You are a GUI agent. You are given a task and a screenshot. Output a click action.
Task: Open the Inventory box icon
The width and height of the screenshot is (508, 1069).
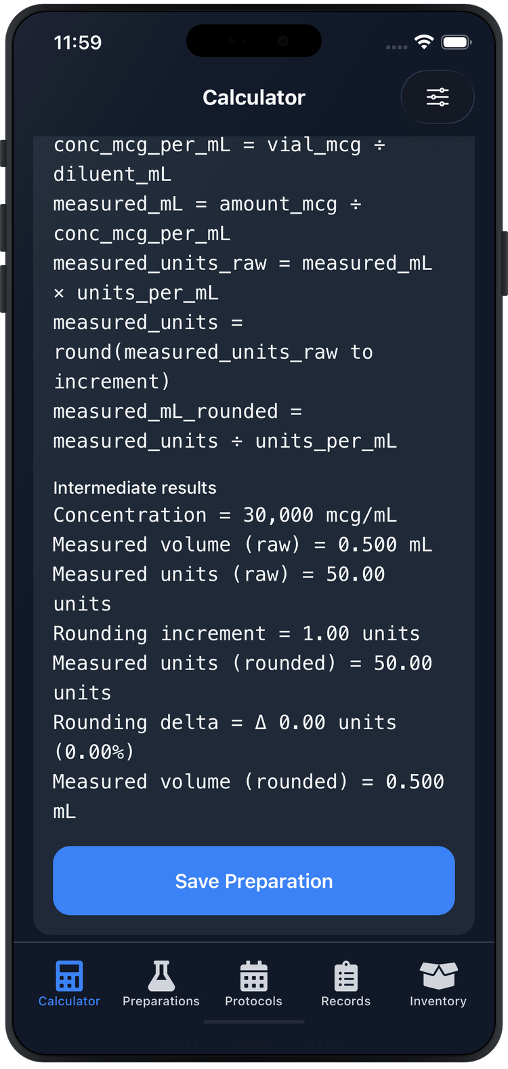point(438,977)
